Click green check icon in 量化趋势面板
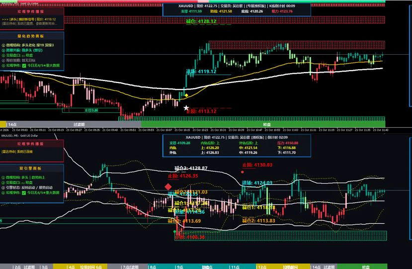Image resolution: width=412 pixels, height=269 pixels. 24,66
